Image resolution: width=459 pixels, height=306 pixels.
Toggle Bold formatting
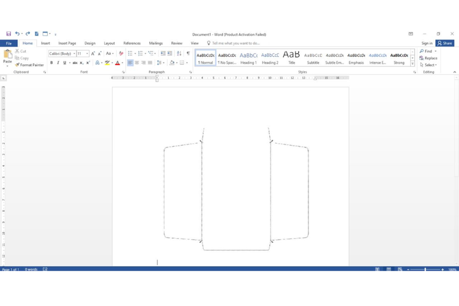tap(52, 63)
